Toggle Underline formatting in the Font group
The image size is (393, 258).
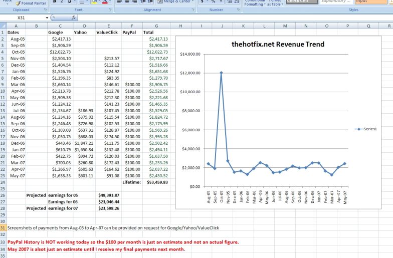(69, 2)
